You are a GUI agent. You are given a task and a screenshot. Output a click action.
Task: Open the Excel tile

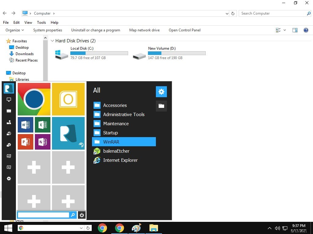pos(42,125)
